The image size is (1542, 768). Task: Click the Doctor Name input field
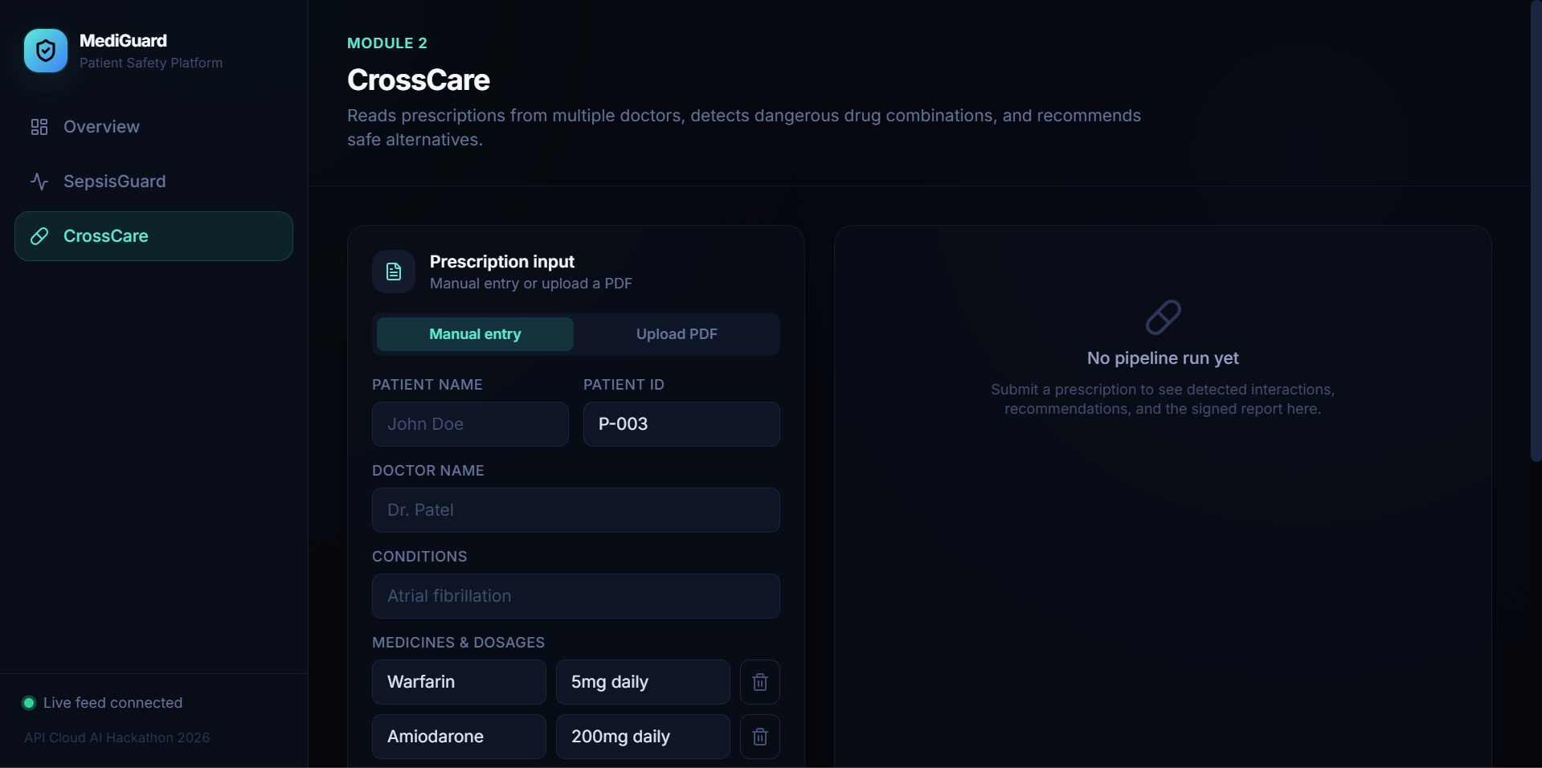point(576,510)
